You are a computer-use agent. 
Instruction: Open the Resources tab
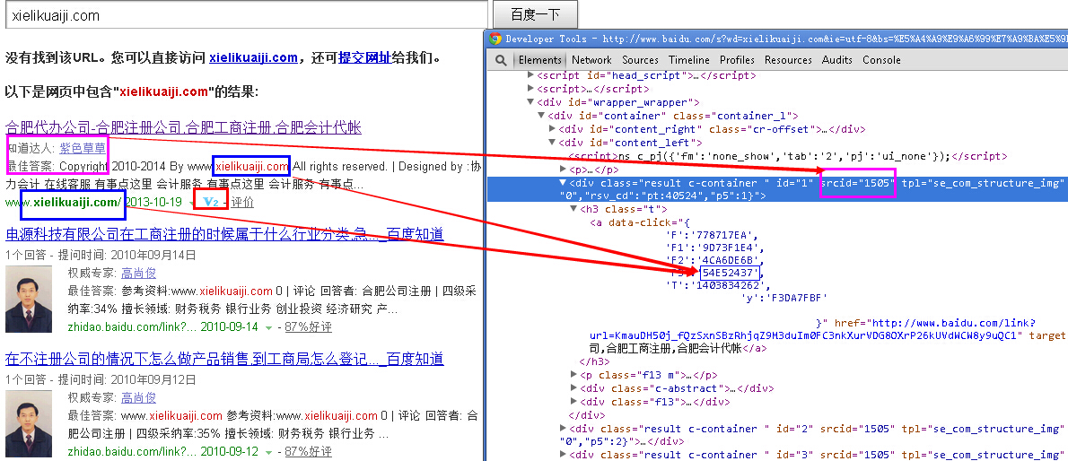pos(788,60)
